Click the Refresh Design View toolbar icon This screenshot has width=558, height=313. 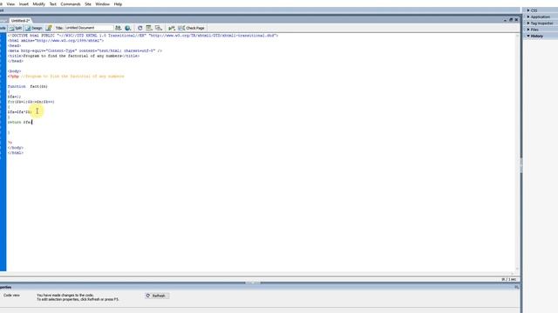139,28
